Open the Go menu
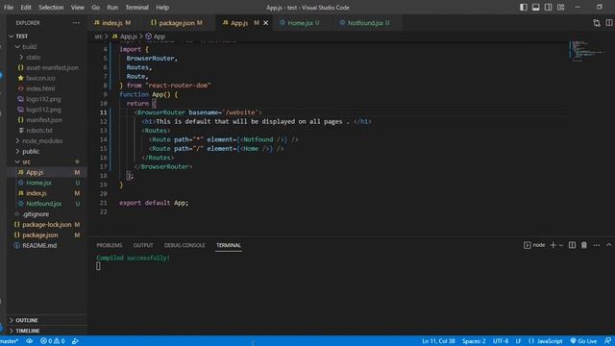The image size is (615, 346). (x=96, y=8)
